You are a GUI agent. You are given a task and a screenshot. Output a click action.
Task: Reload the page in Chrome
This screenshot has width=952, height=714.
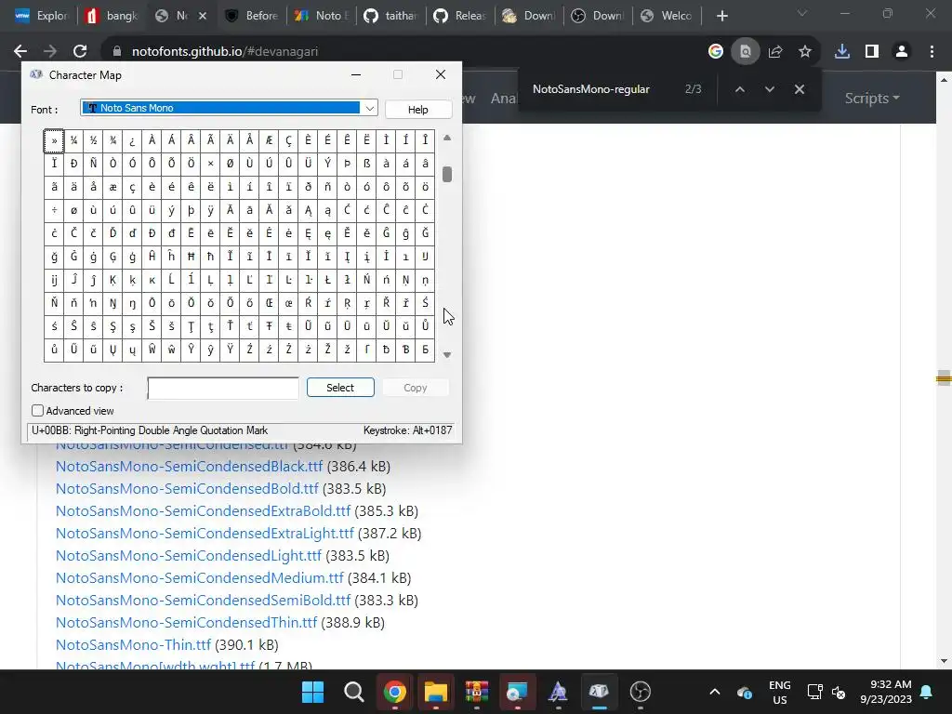pos(80,52)
